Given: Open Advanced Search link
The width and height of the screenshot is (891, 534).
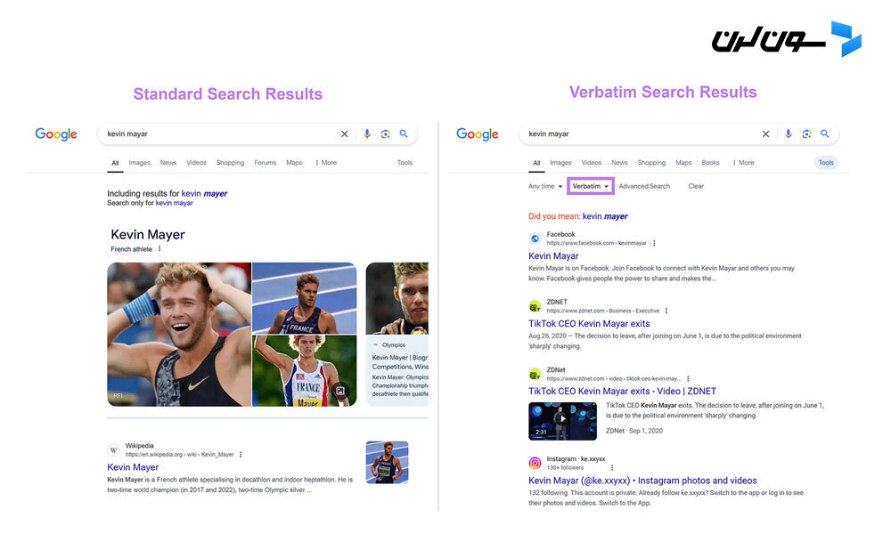Looking at the screenshot, I should pyautogui.click(x=644, y=186).
